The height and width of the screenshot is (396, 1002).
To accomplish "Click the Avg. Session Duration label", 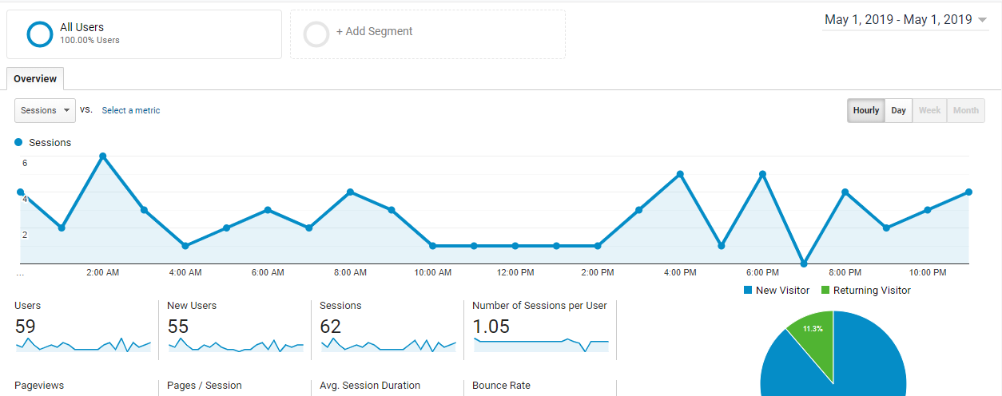I will tap(370, 386).
